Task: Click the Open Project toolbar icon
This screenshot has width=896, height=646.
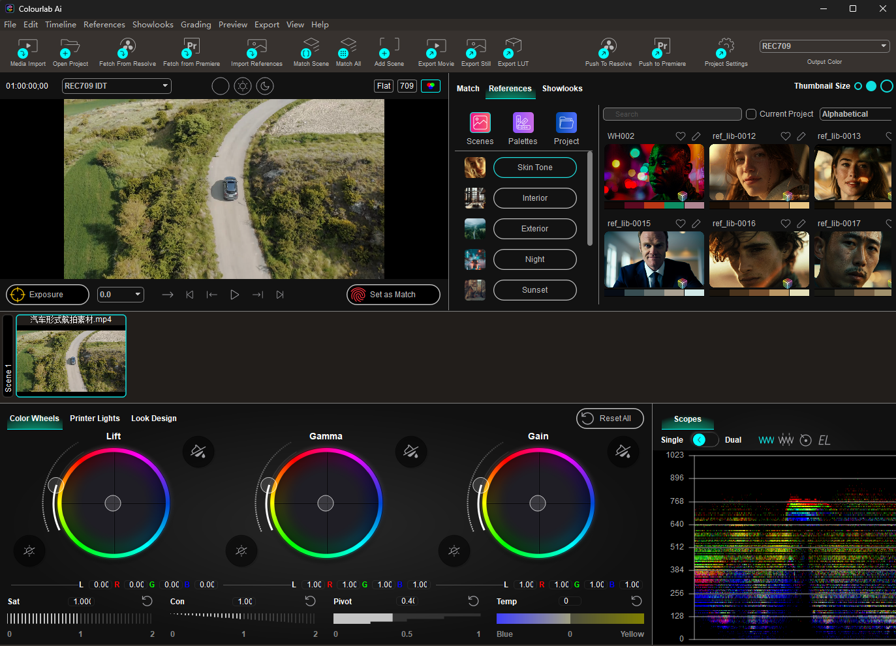Action: point(70,49)
